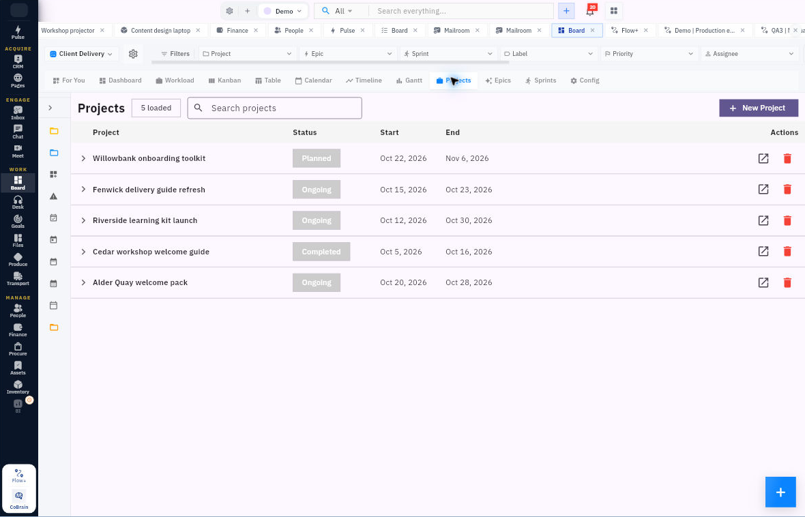Switch to the Sprints view tab

[540, 80]
